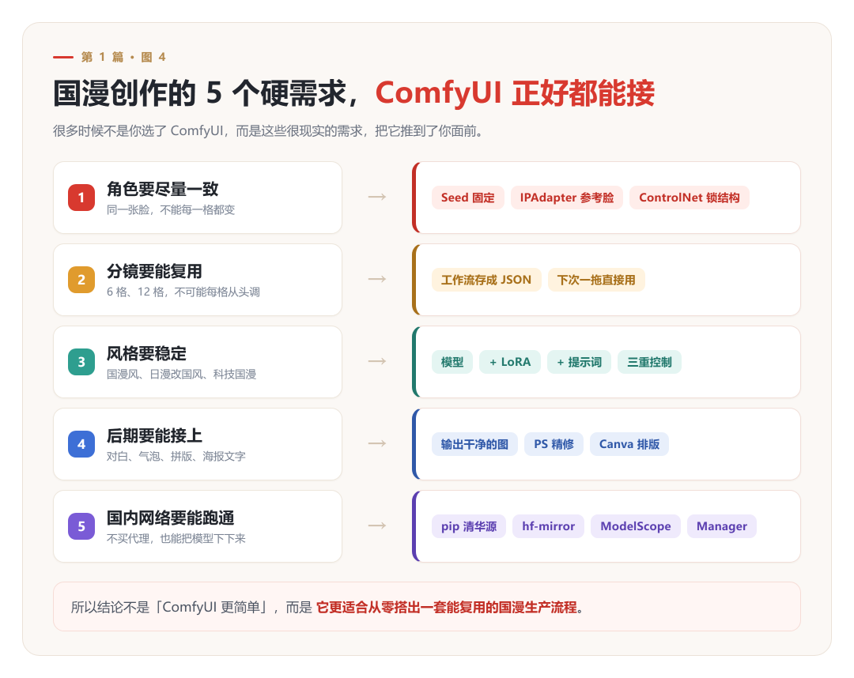Click subtitle '对白、气泡、拼版、海报文字'
854x678 pixels.
(176, 457)
